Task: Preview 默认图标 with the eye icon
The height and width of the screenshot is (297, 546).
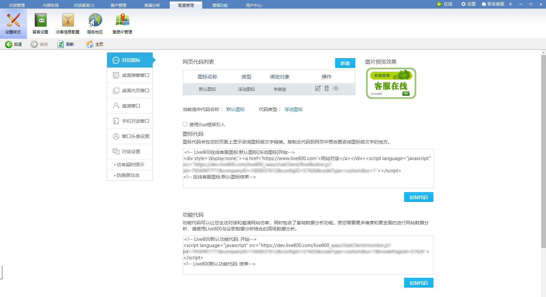Action: pyautogui.click(x=336, y=88)
